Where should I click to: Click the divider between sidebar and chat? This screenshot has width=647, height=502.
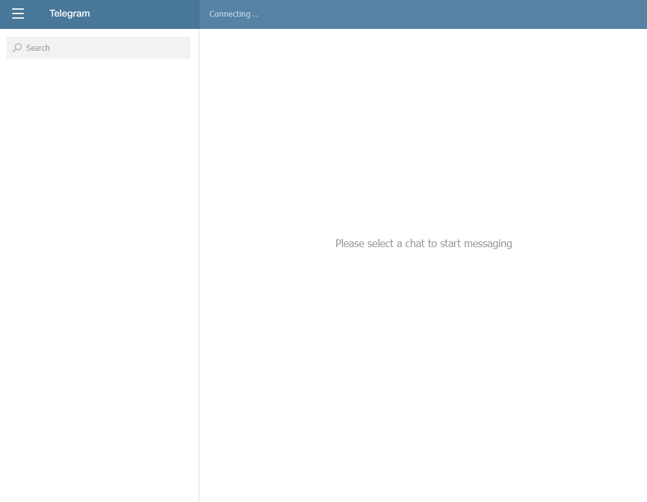[199, 257]
